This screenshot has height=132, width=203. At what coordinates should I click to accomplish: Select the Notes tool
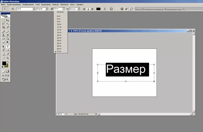(3, 54)
